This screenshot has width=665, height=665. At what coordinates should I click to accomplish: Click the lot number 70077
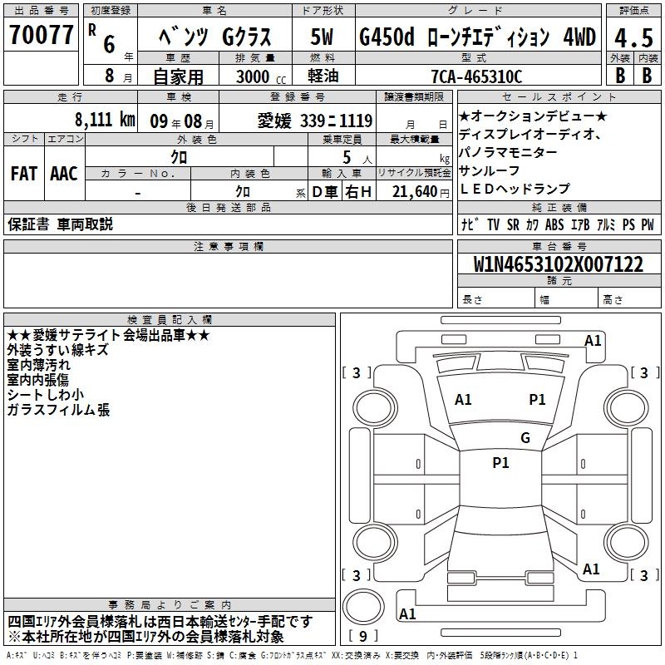(x=41, y=35)
